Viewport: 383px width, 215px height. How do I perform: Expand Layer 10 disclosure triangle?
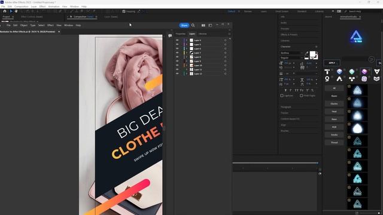click(x=187, y=65)
